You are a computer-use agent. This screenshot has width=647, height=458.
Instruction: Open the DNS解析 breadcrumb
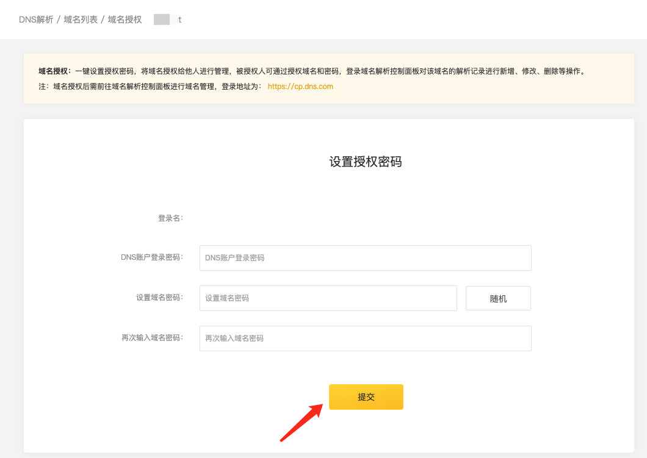coord(36,20)
